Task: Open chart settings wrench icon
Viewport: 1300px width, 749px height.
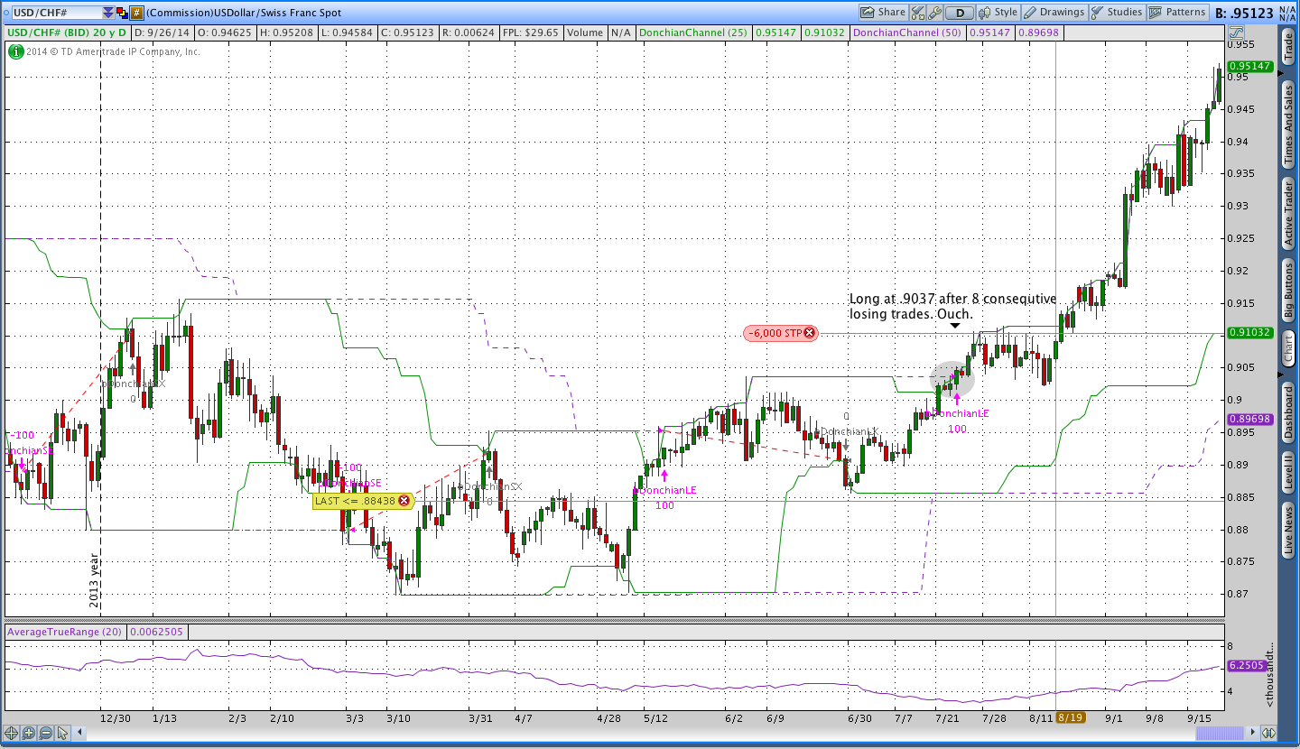Action: [x=935, y=13]
